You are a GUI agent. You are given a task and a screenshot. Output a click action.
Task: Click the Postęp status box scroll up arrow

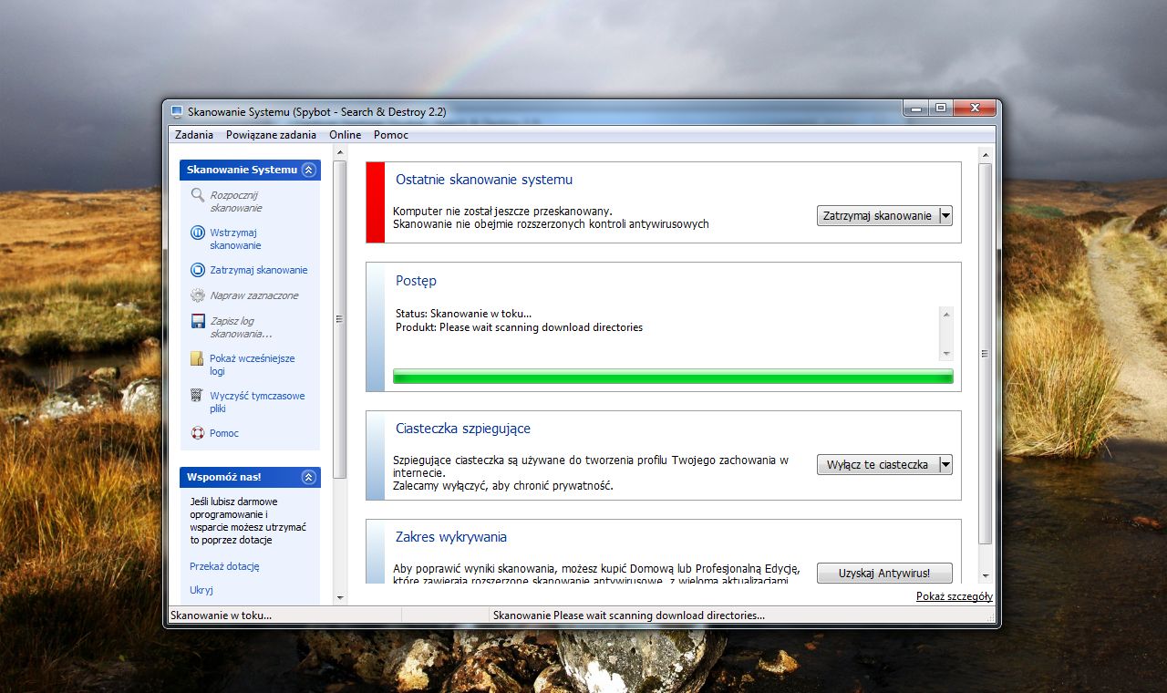pos(946,315)
